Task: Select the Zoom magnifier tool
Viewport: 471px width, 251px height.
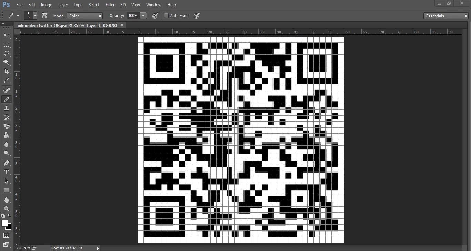Action: 7,209
